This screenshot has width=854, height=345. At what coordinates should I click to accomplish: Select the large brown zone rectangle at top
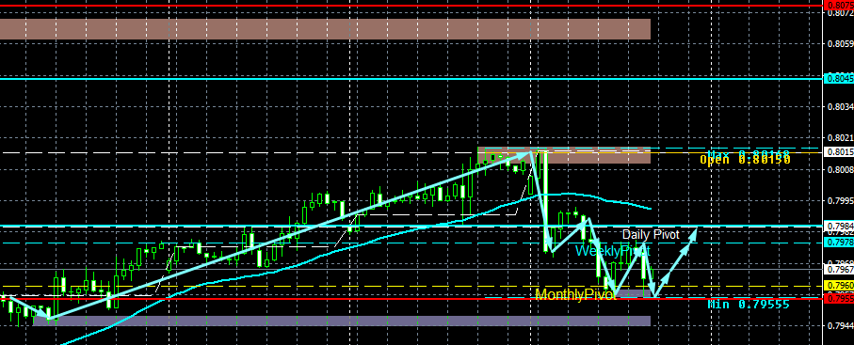(x=325, y=29)
